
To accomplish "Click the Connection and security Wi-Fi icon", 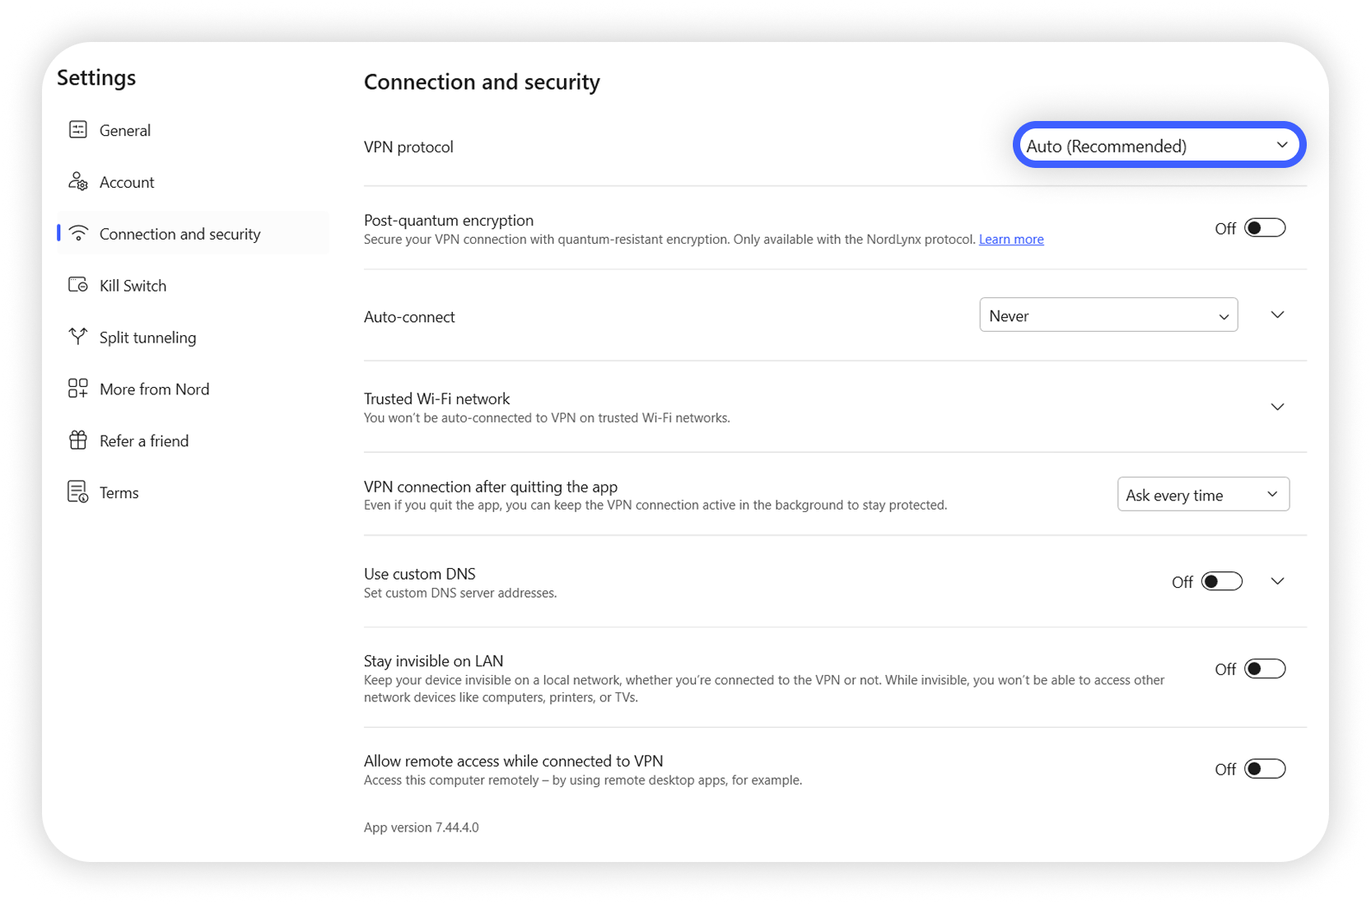I will click(x=78, y=233).
